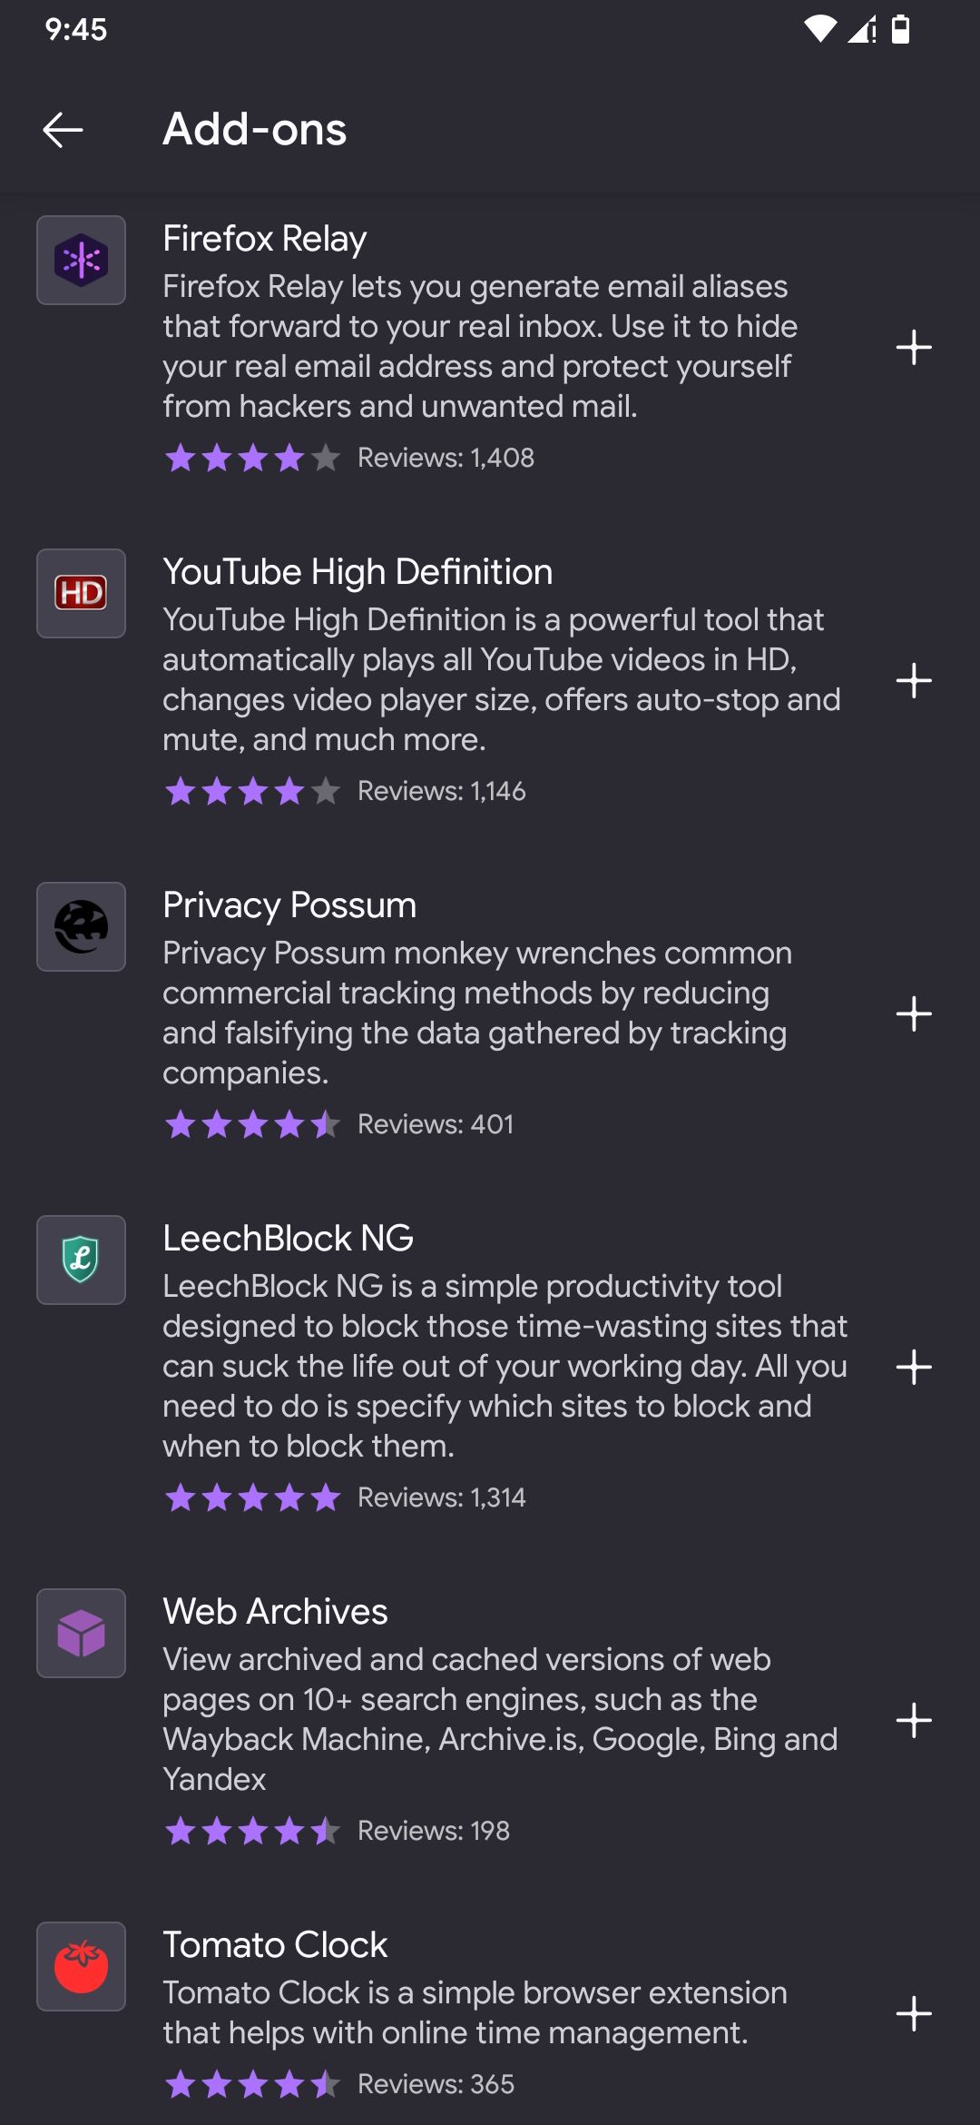Tap the LeechBlock green shield icon
The width and height of the screenshot is (980, 2125).
point(81,1260)
